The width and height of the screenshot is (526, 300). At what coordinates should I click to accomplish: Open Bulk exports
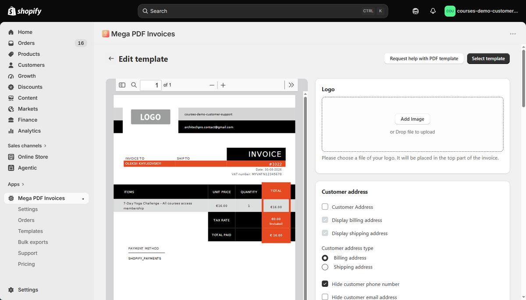(33, 242)
